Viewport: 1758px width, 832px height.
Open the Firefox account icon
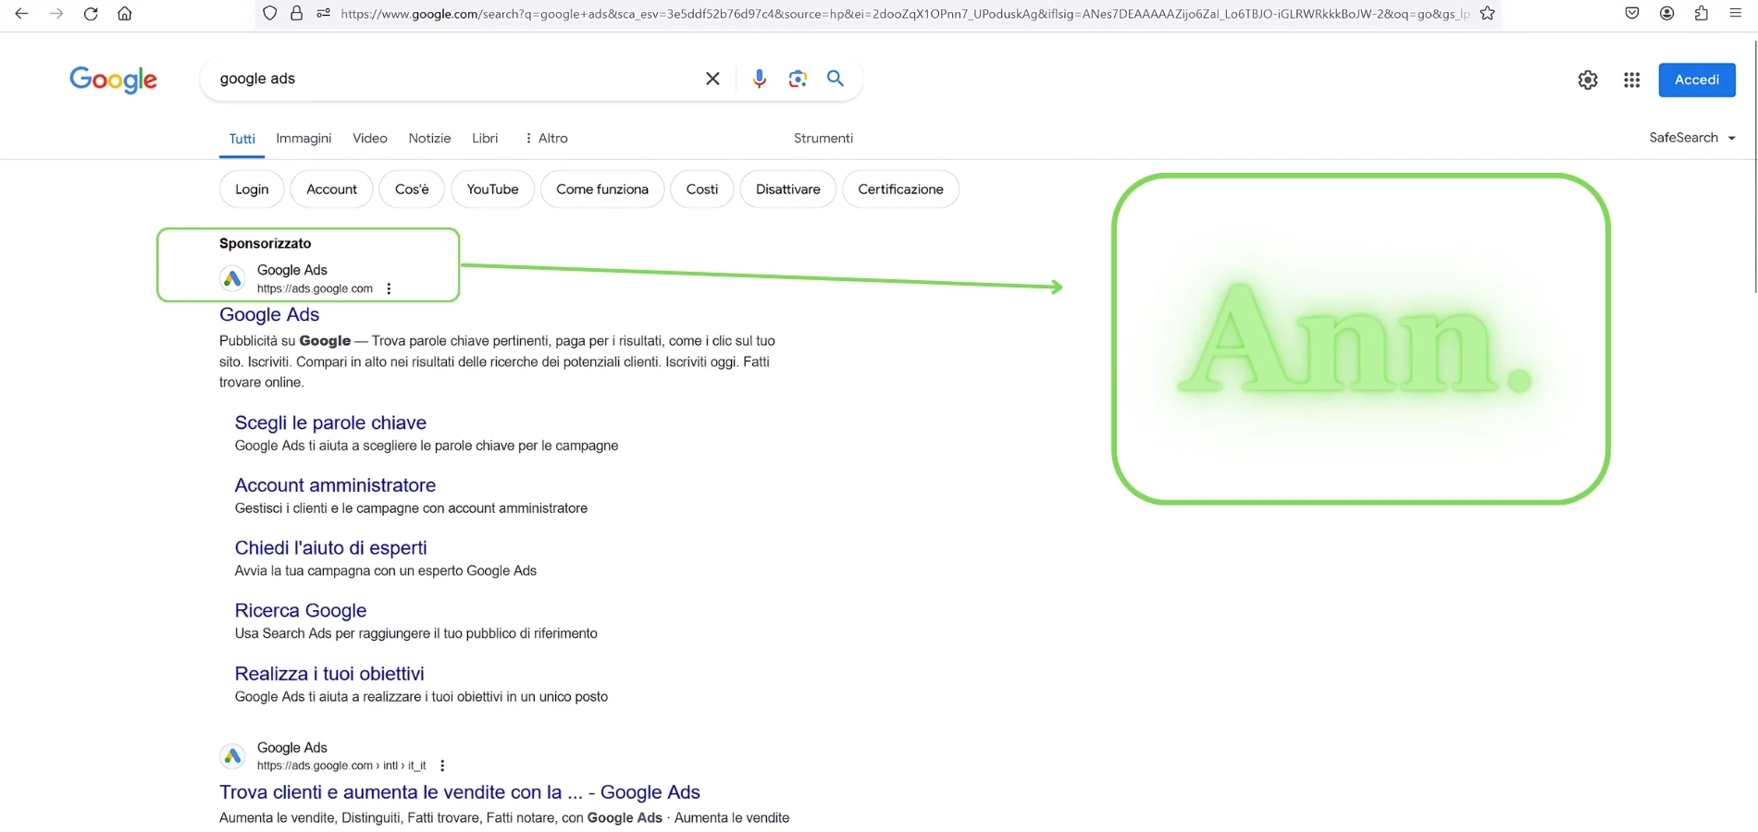[1666, 13]
